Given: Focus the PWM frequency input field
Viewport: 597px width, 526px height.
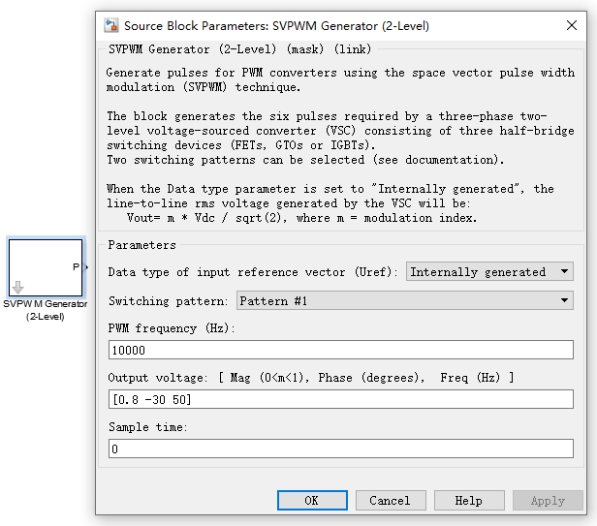Looking at the screenshot, I should coord(340,350).
